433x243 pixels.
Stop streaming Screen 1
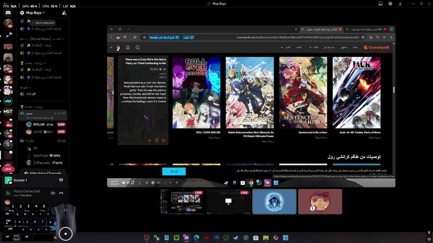click(x=61, y=180)
